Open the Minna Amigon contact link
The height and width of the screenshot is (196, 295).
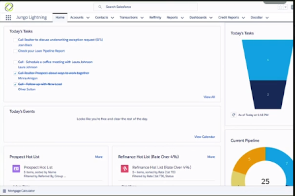tap(28, 78)
